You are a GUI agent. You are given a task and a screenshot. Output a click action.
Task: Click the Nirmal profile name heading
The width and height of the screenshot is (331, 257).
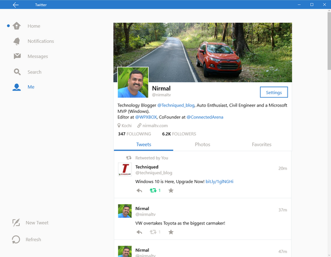pos(161,88)
